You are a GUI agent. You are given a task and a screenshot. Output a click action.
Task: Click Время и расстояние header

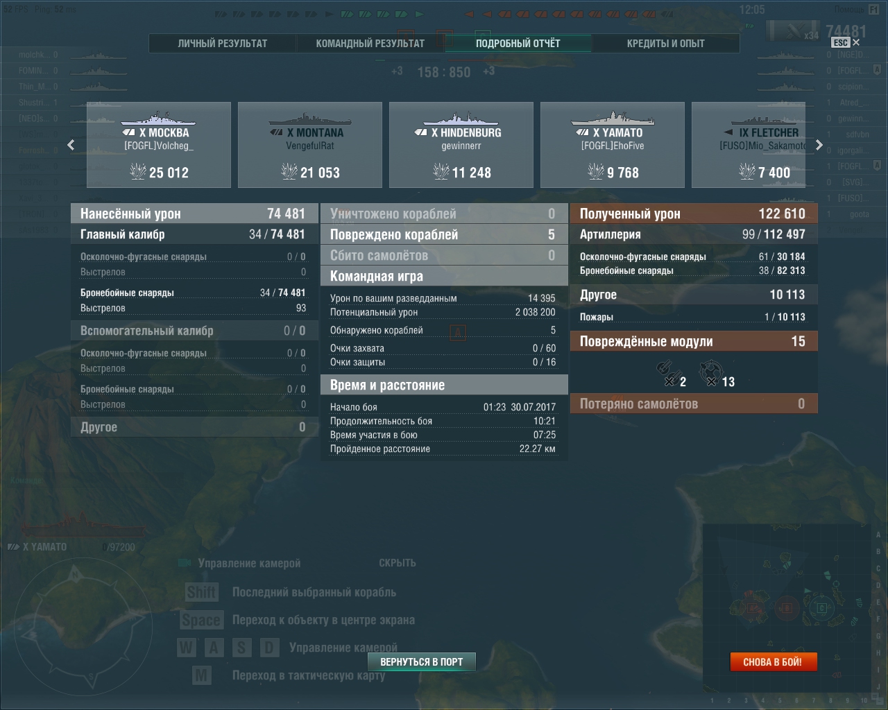point(444,385)
